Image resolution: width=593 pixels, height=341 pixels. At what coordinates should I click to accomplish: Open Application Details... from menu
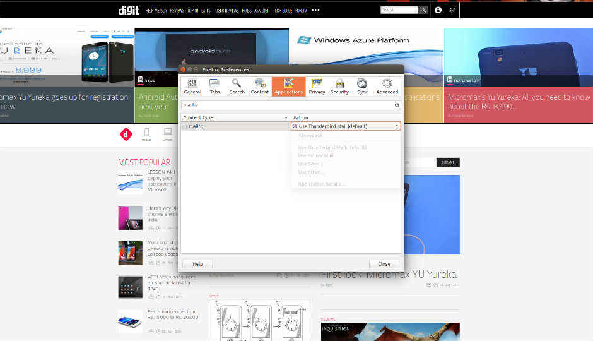[x=322, y=184]
